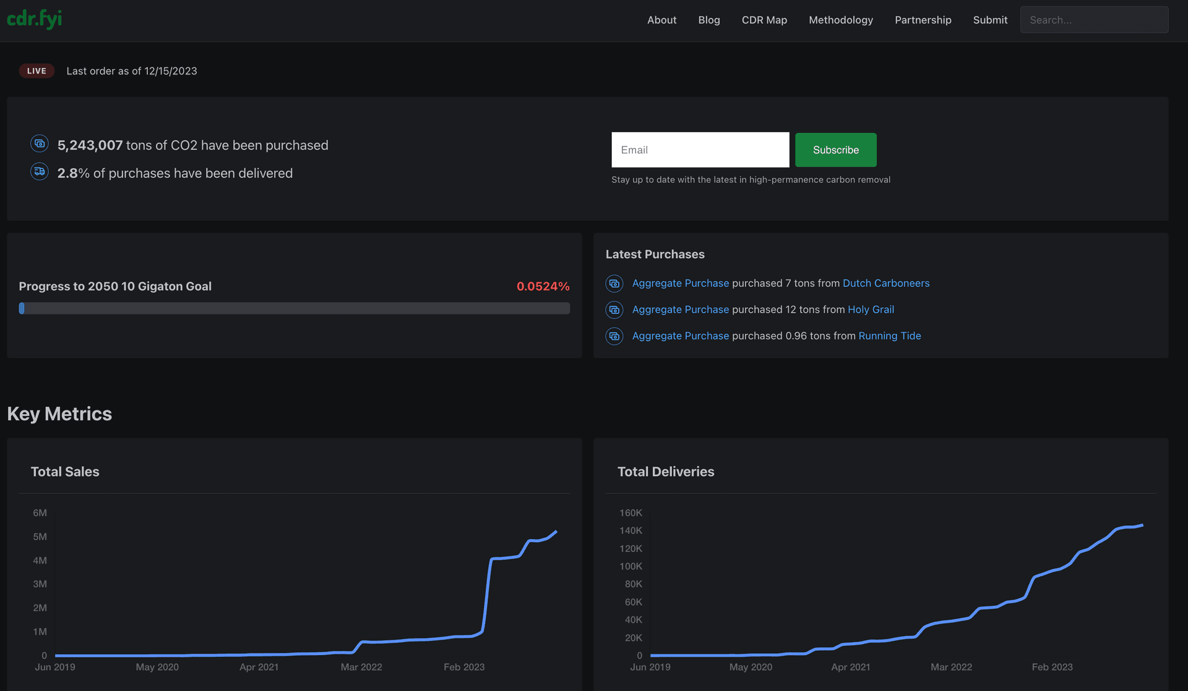The height and width of the screenshot is (691, 1188).
Task: Go to the Blog page
Action: (709, 20)
